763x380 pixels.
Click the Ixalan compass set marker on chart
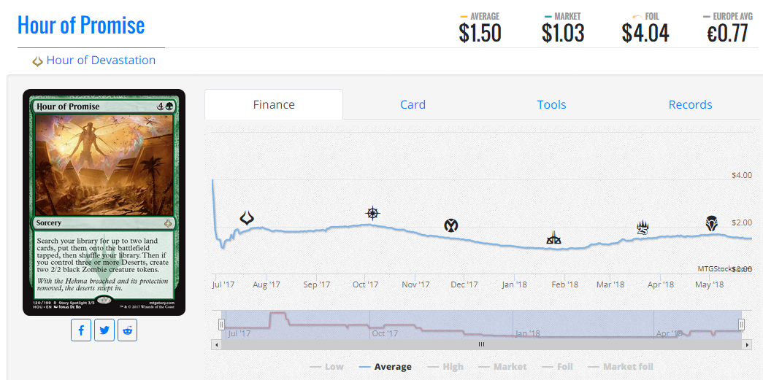coord(372,213)
